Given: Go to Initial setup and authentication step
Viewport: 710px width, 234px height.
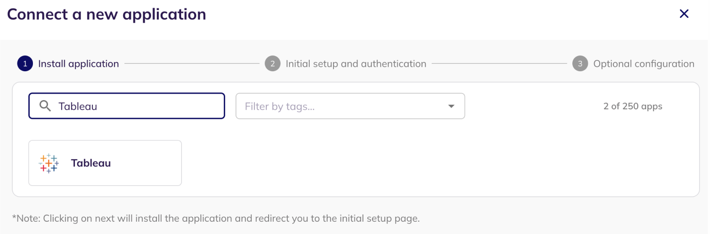Looking at the screenshot, I should click(x=356, y=64).
